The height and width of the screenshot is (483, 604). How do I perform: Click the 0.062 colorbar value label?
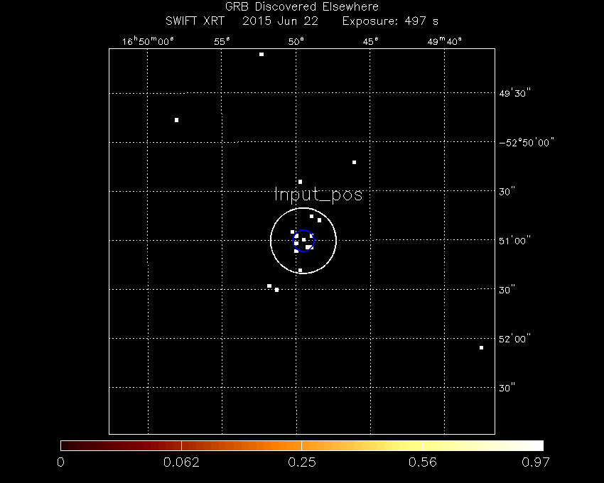coord(182,463)
